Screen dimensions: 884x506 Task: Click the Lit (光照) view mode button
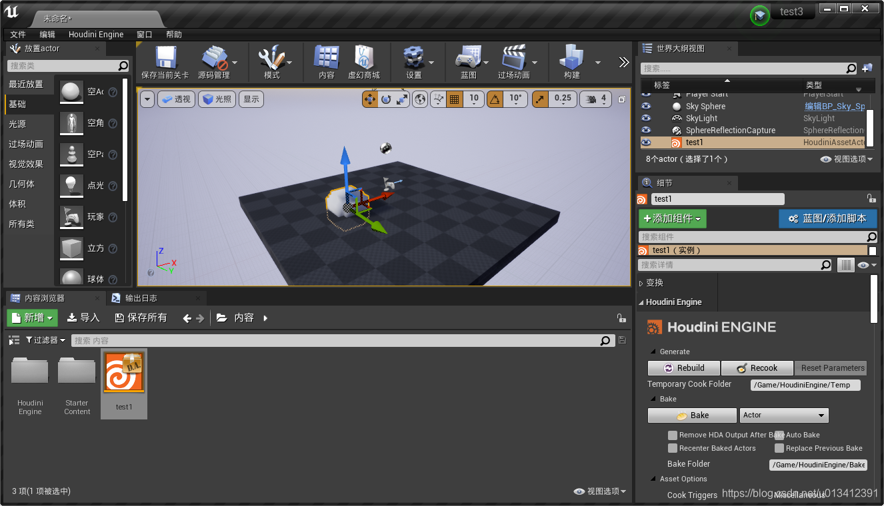click(x=217, y=99)
